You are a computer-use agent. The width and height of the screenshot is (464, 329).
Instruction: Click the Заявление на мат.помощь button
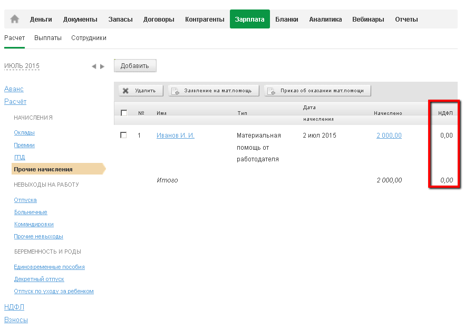coord(214,91)
